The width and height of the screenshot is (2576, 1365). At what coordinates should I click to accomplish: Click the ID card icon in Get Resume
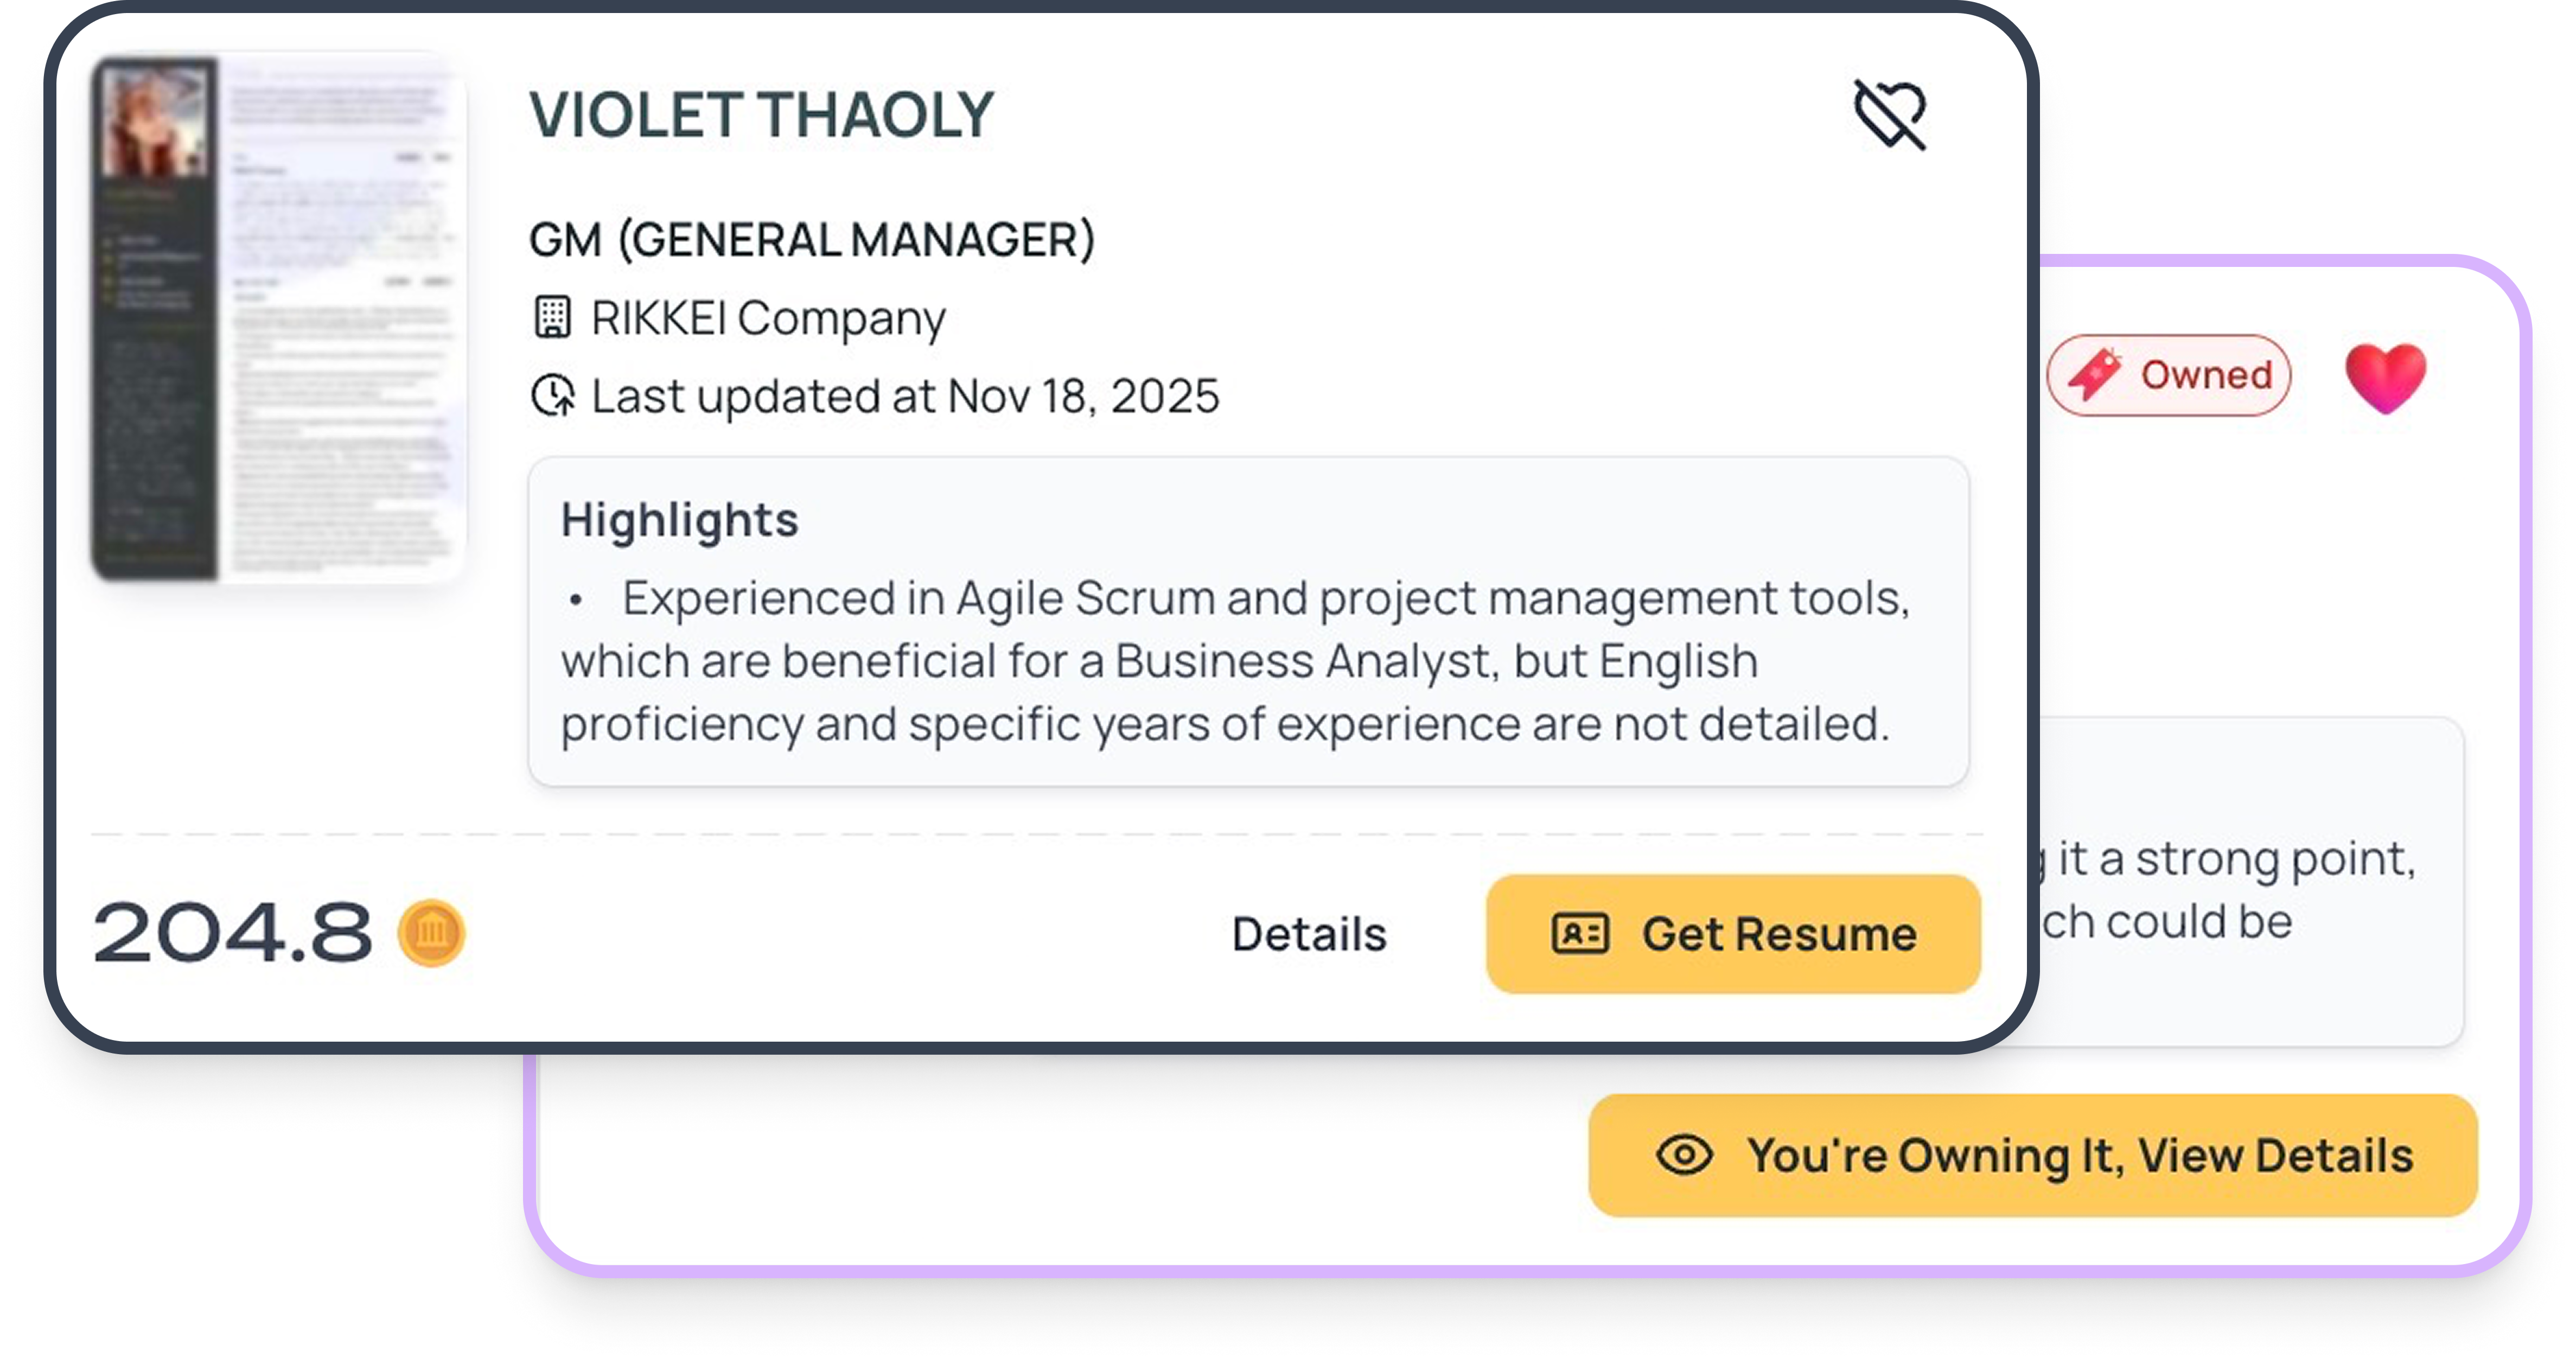click(1580, 934)
